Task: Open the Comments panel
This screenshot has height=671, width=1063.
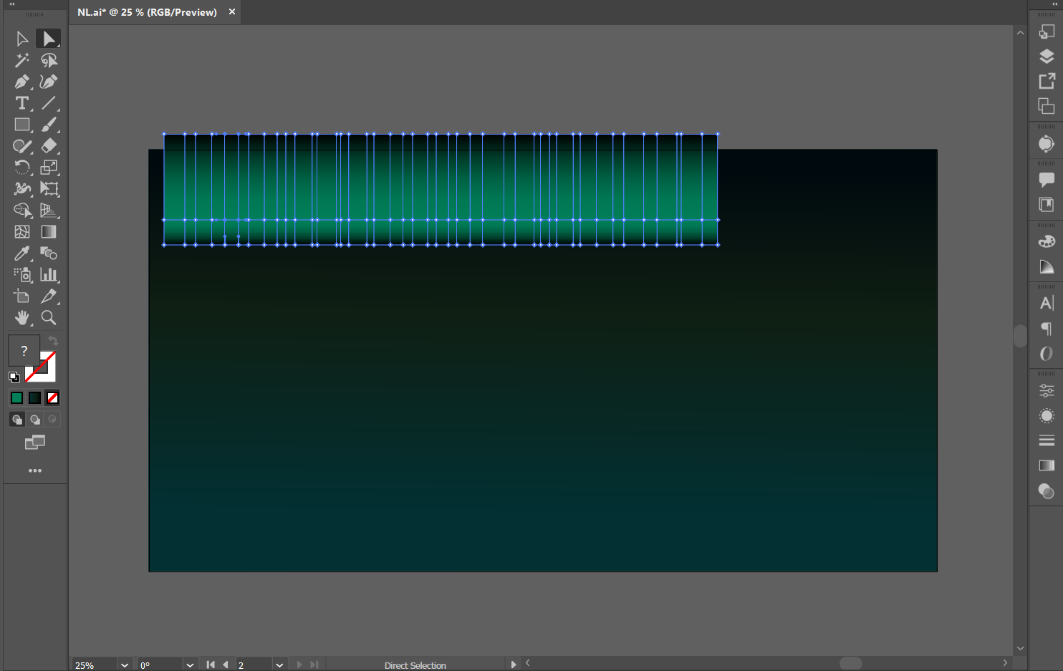Action: (x=1047, y=180)
